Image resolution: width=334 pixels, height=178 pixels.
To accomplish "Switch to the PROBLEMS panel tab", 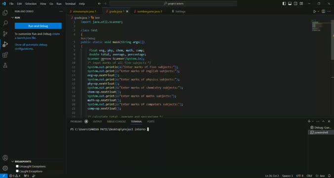I will click(76, 122).
